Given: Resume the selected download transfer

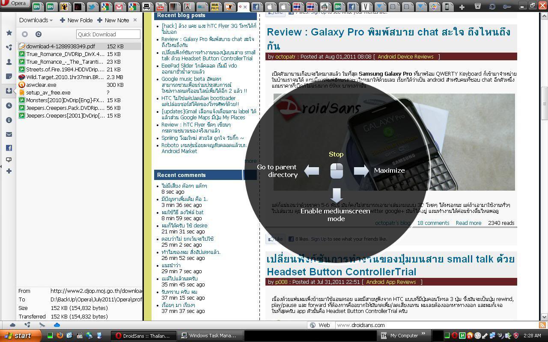Looking at the screenshot, I should (38, 34).
